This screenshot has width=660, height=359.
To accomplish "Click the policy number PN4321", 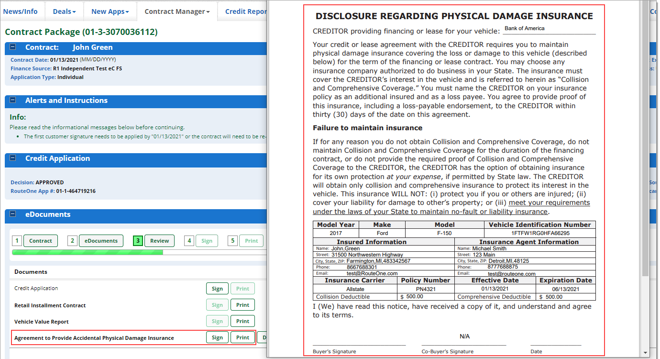I will click(x=426, y=289).
